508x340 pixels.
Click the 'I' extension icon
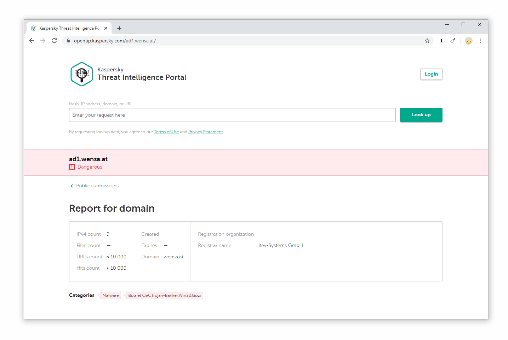(441, 41)
